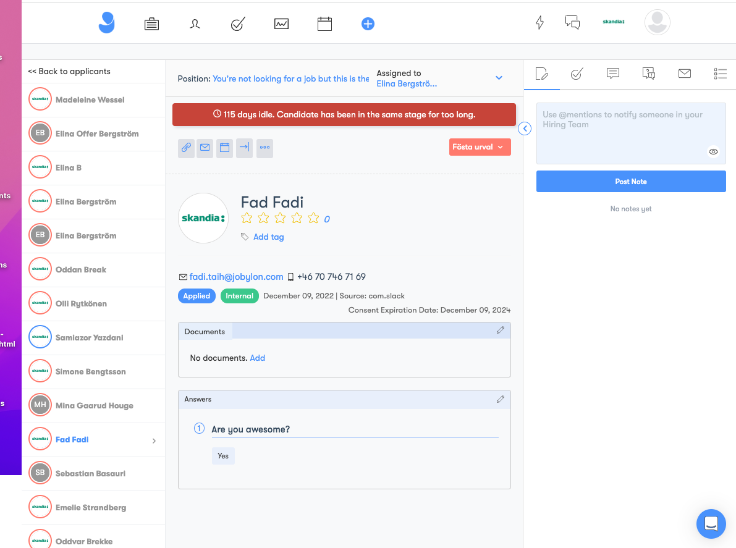Click the +46 70 746 71 69 phone number
Image resolution: width=736 pixels, height=548 pixels.
coord(331,277)
